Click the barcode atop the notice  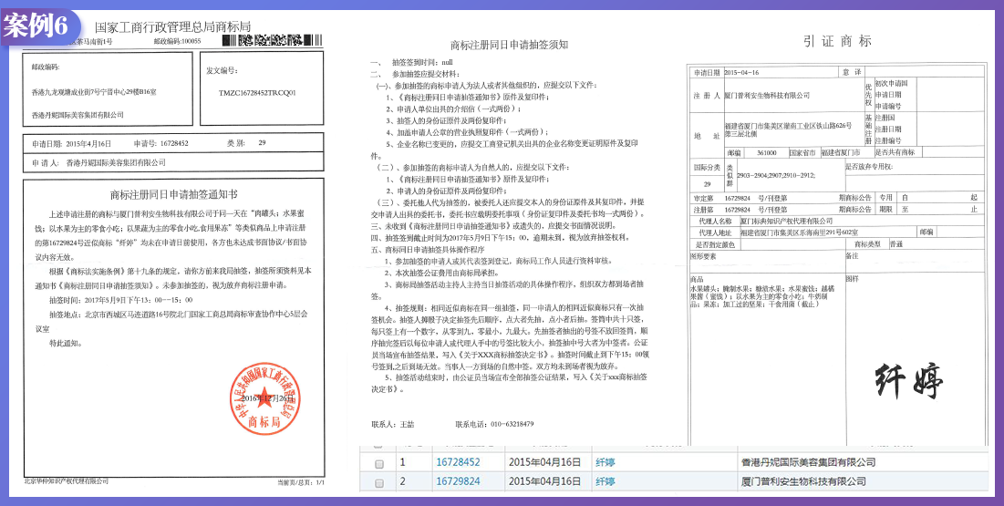click(x=272, y=40)
